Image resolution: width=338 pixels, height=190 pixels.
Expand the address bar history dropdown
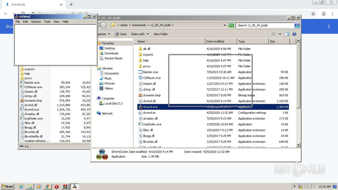click(x=225, y=25)
